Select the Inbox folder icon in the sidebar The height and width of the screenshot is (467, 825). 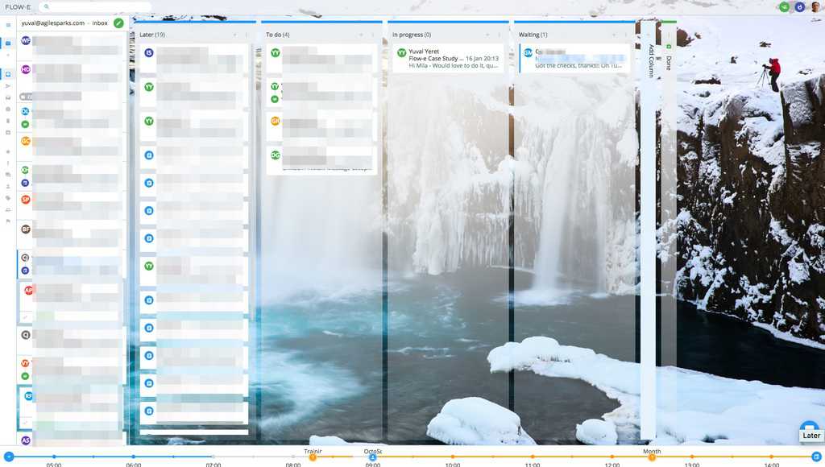point(8,74)
